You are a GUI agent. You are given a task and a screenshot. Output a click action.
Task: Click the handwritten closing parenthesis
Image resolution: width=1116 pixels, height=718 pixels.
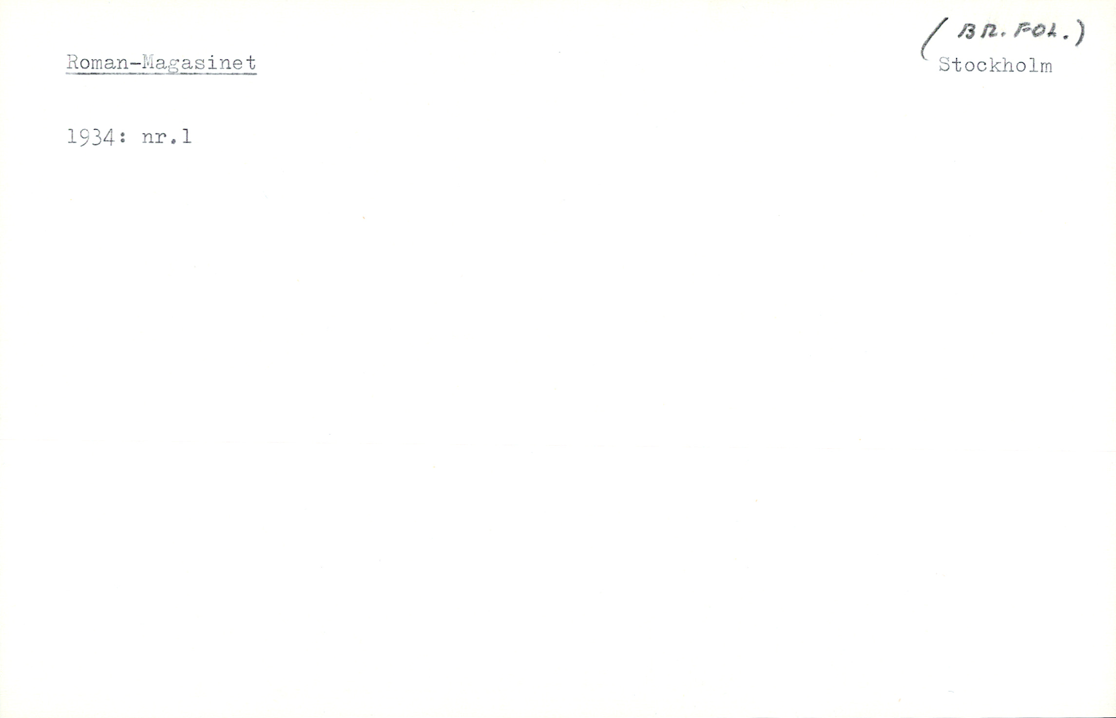point(1080,33)
